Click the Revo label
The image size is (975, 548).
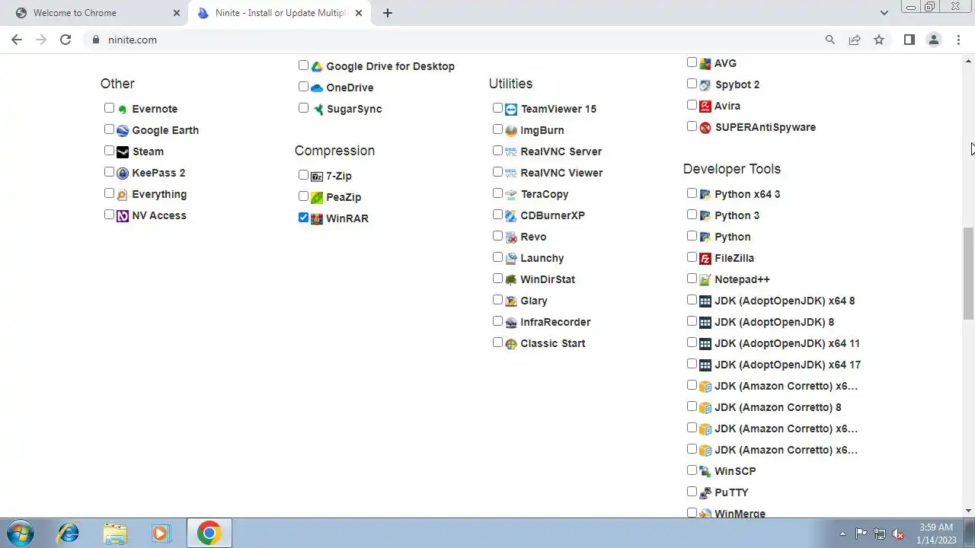533,237
